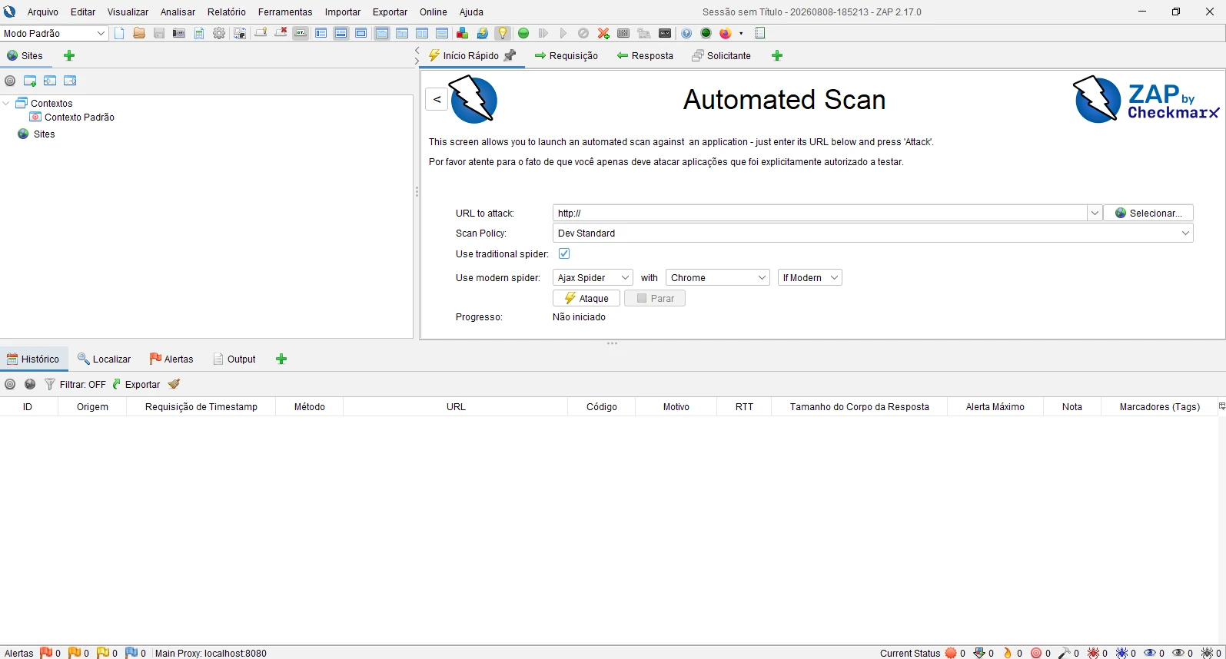Click the red flag alerts count in status bar
The image size is (1226, 659).
(50, 653)
